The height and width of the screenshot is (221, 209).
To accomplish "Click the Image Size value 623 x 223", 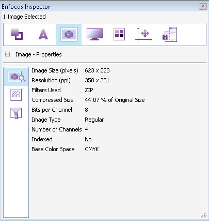I will click(97, 70).
